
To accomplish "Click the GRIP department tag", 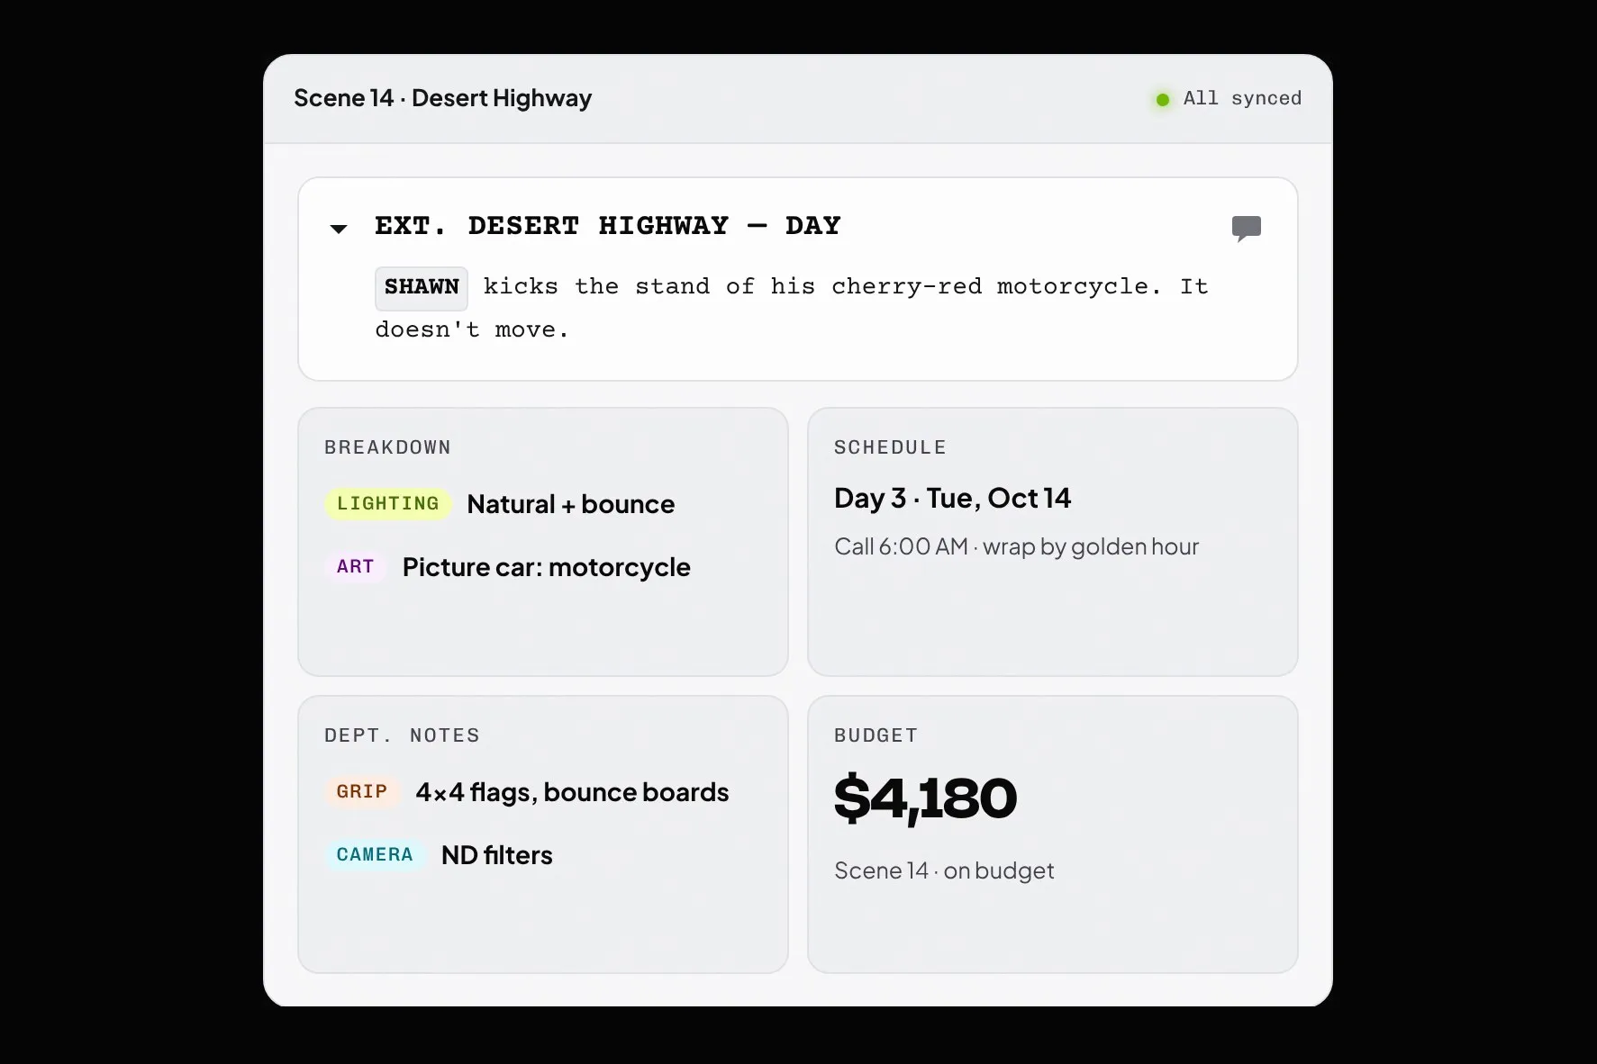I will [362, 792].
